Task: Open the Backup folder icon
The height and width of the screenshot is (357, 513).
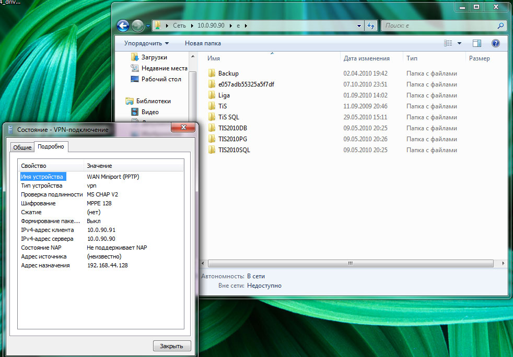Action: tap(212, 73)
